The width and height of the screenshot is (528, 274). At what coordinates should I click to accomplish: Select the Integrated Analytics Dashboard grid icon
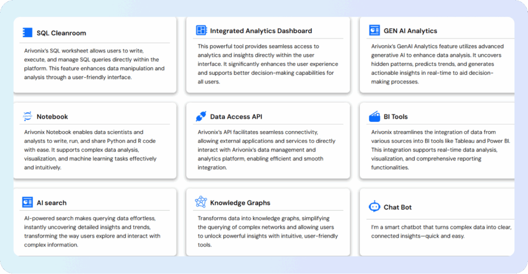(x=202, y=30)
